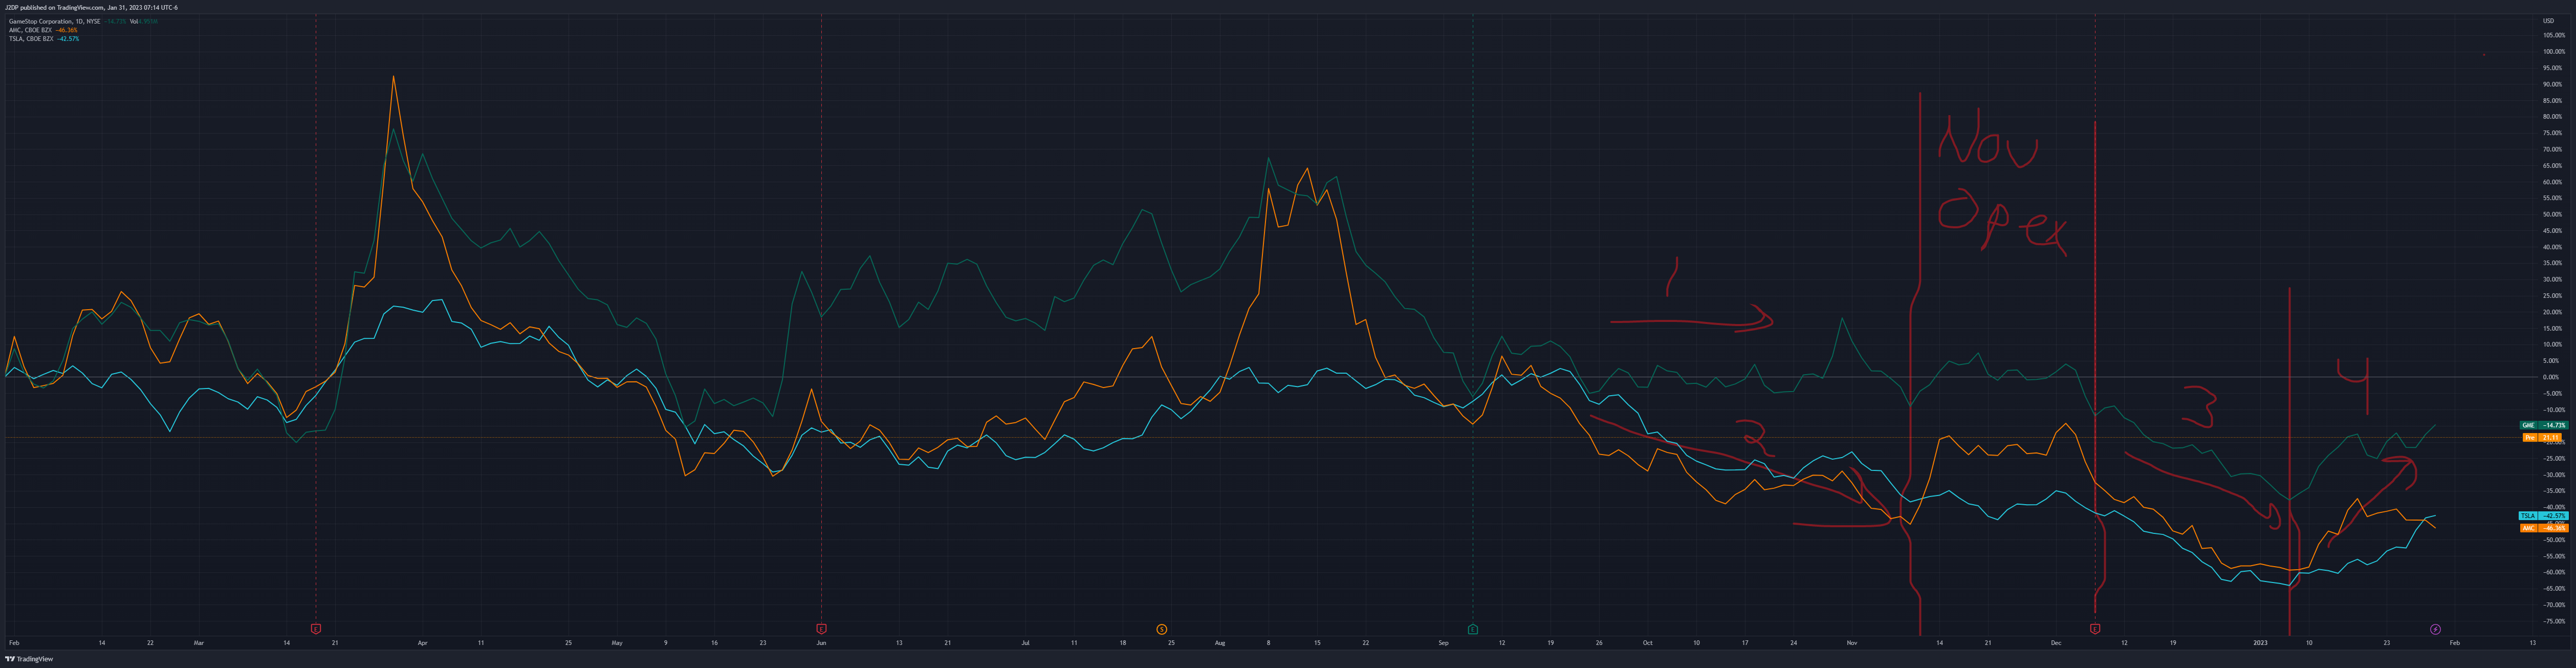Click the GameStop Corporation legend title
The image size is (2576, 668).
coord(54,21)
